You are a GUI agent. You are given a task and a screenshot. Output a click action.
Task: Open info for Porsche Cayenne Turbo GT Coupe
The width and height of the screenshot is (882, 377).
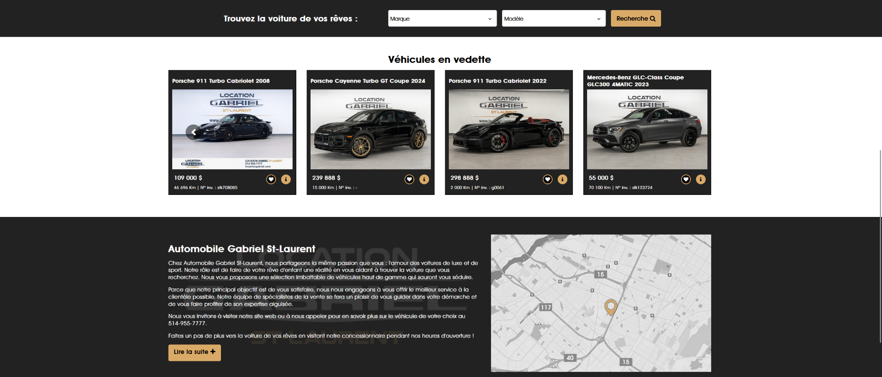(424, 179)
